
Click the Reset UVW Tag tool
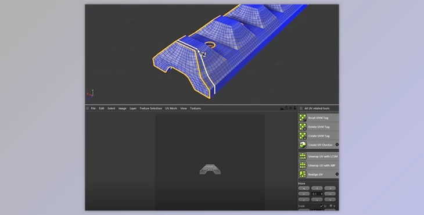point(318,118)
